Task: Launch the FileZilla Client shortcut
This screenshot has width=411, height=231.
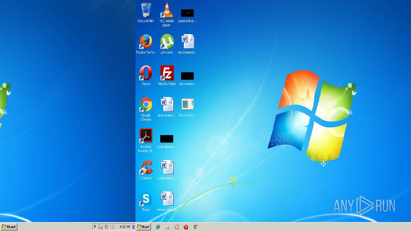Action: click(167, 75)
